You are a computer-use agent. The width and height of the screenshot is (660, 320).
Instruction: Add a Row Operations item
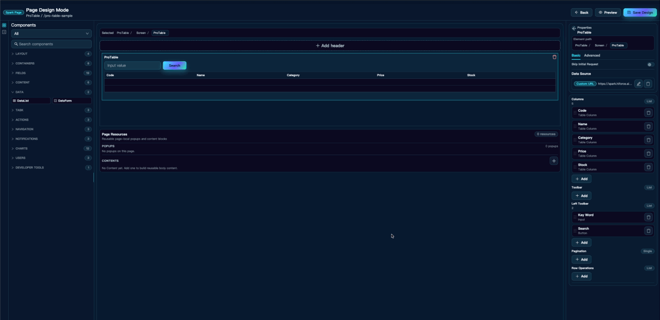(581, 276)
